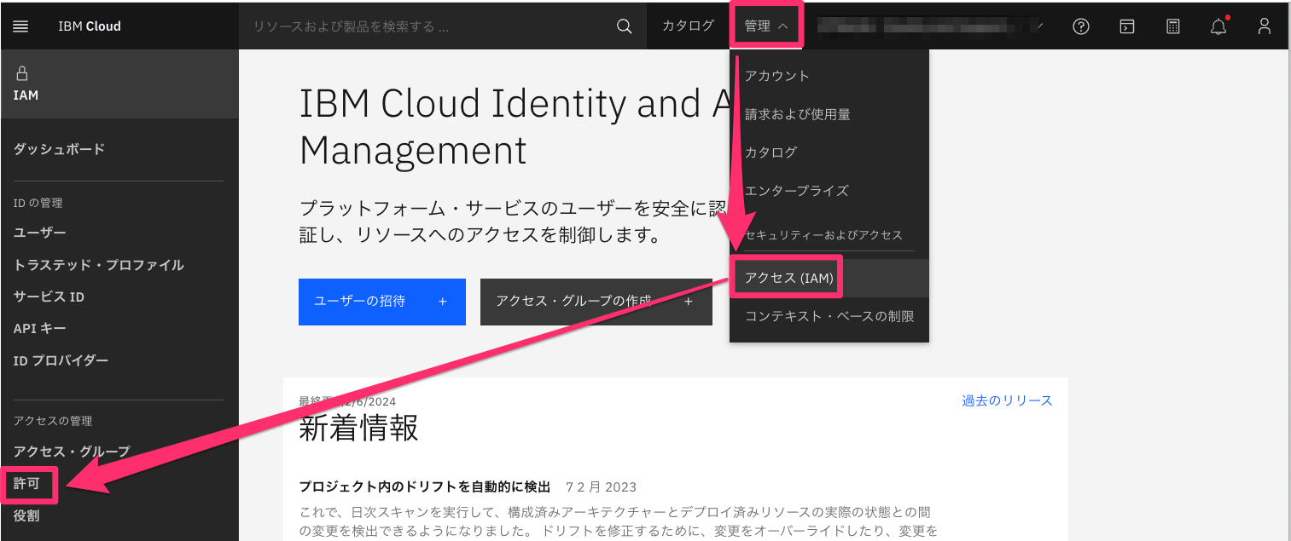Image resolution: width=1291 pixels, height=541 pixels.
Task: Select コンテキスト・ベースの制限 menu entry
Action: [829, 316]
